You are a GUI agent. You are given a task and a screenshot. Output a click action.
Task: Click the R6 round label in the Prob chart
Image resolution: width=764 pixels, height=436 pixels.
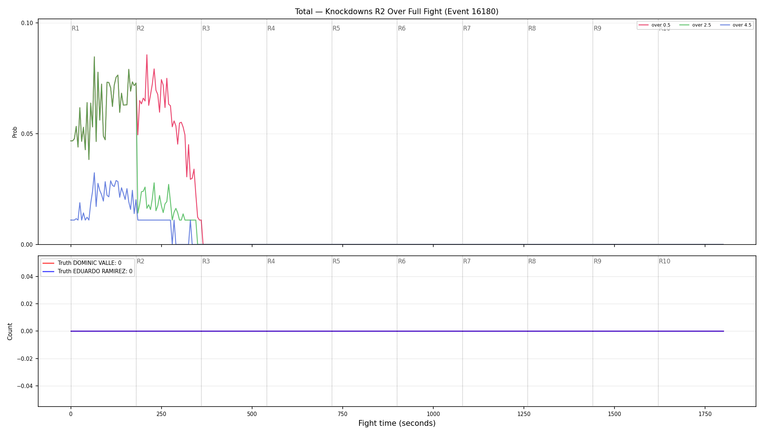coord(402,28)
